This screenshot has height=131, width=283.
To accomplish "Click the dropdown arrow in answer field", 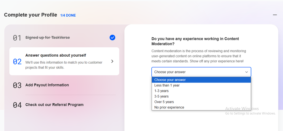I will [x=246, y=72].
